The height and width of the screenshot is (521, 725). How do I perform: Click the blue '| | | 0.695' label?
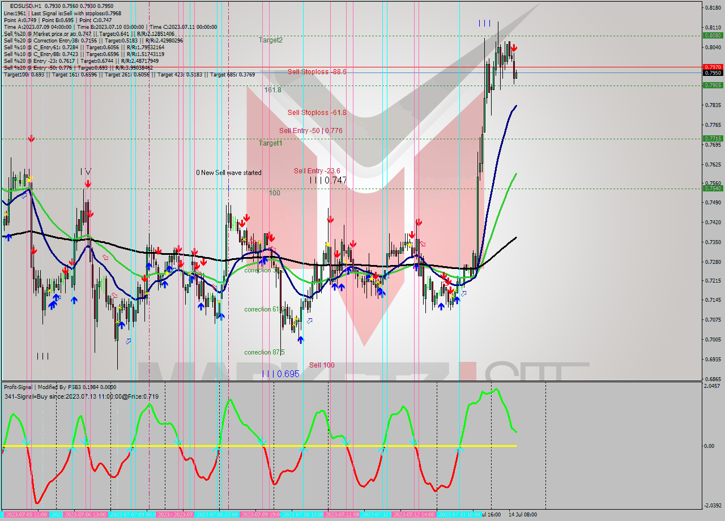click(x=280, y=374)
